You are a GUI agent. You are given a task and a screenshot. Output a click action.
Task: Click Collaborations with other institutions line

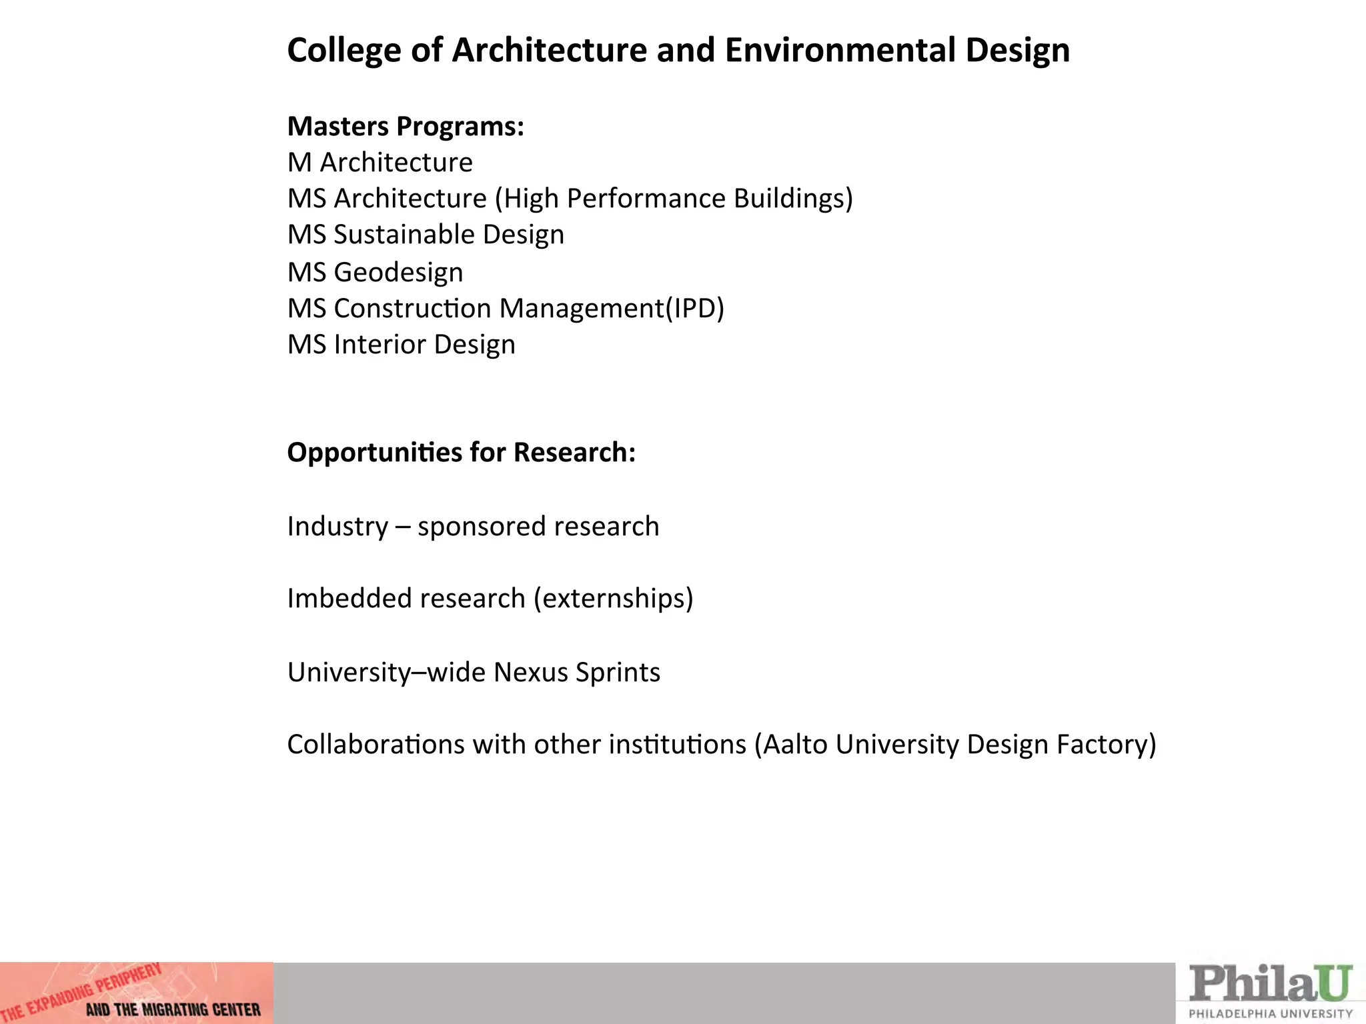coord(722,745)
